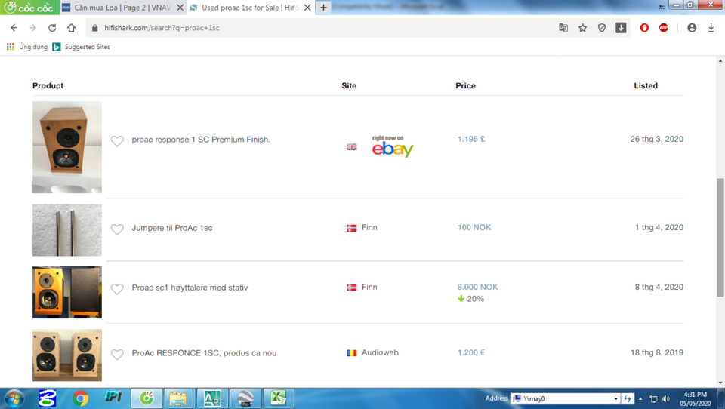Click the page vertical scrollbar thumb
725x409 pixels.
coord(720,237)
